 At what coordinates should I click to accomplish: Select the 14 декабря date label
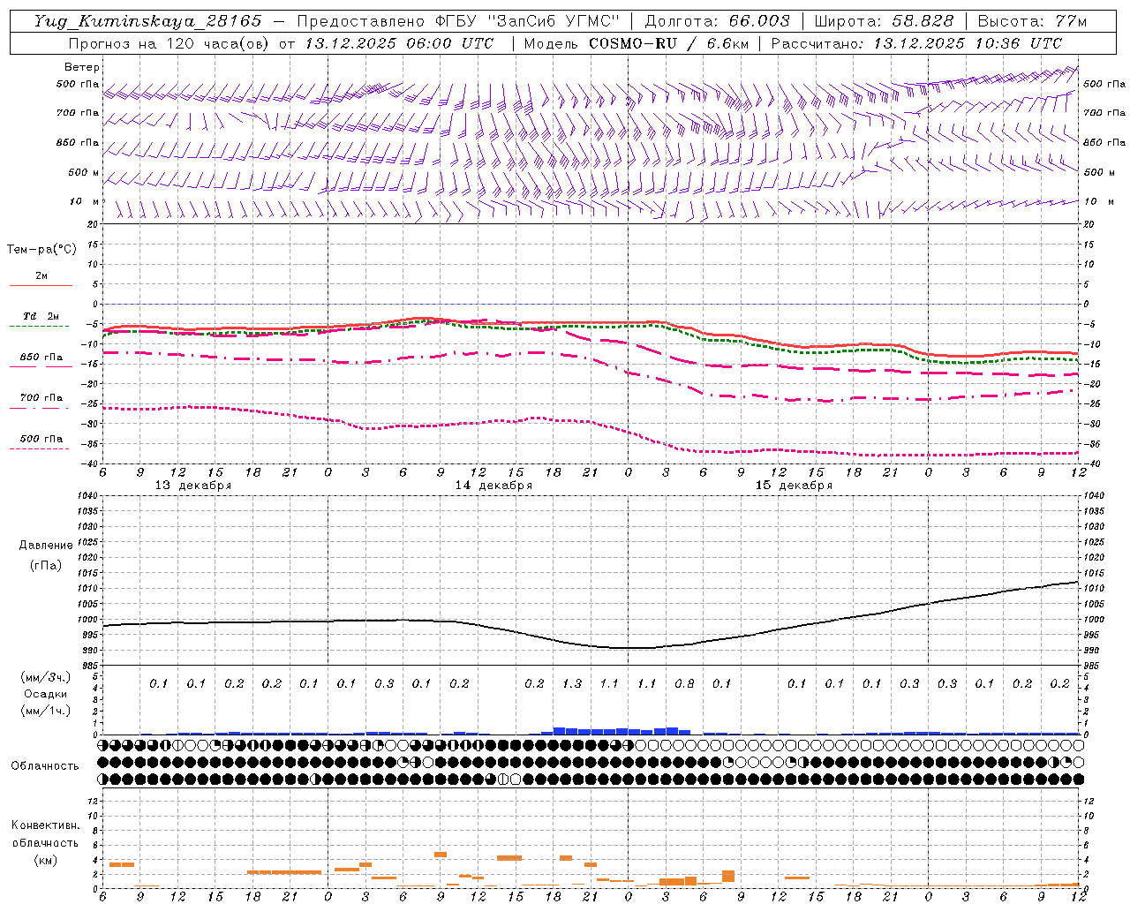493,486
